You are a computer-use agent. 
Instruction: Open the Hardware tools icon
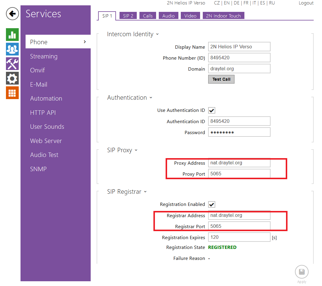pos(12,64)
